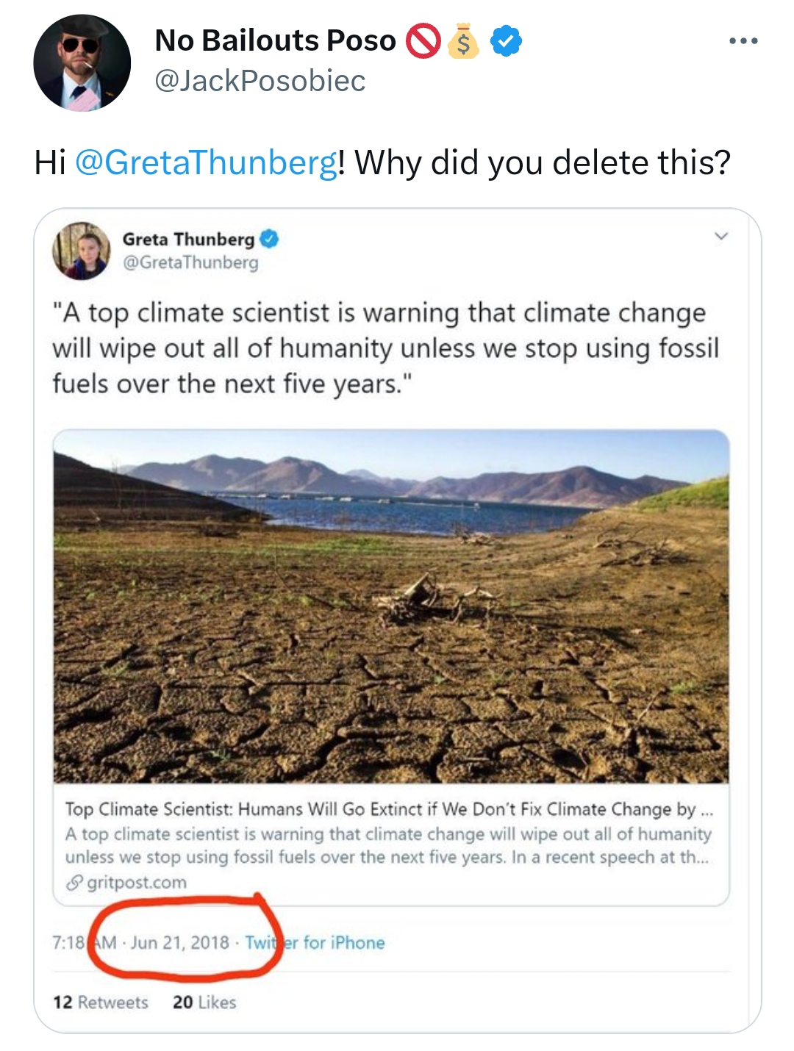
Task: Click the red prohibited emoji in the display name
Action: (423, 41)
